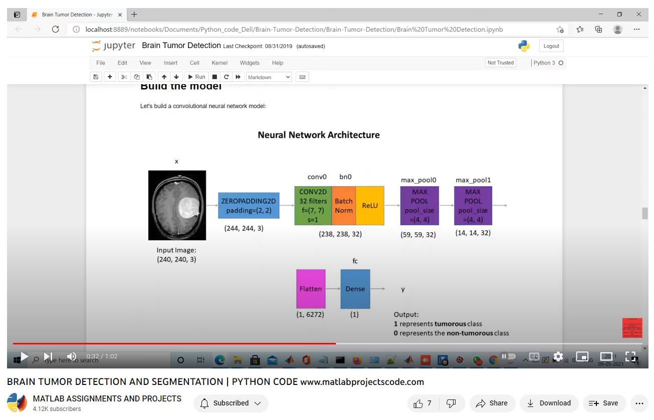Toggle closed captions on the video
654x420 pixels.
534,356
